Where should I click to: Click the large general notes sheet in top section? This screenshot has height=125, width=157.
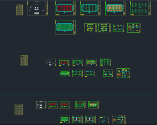[x=37, y=8]
